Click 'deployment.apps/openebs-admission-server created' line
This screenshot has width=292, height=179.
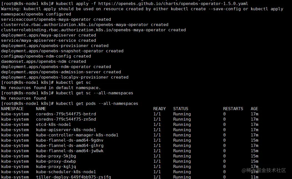pyautogui.click(x=61, y=72)
